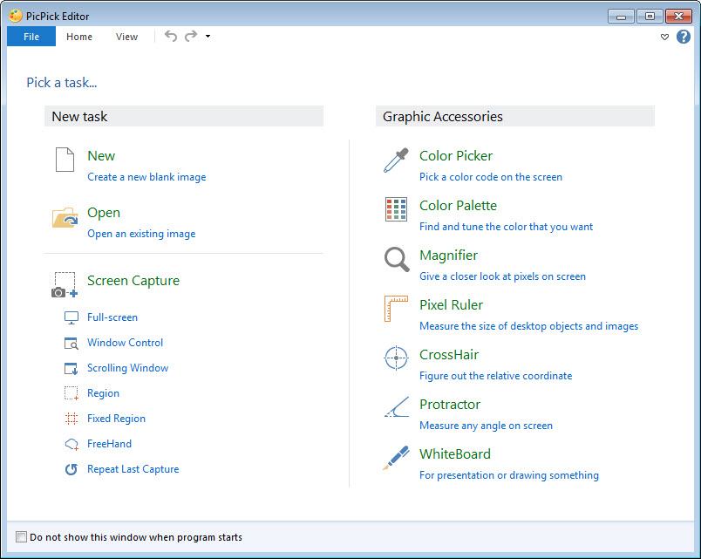
Task: Launch Pixel Ruler title link
Action: point(452,305)
